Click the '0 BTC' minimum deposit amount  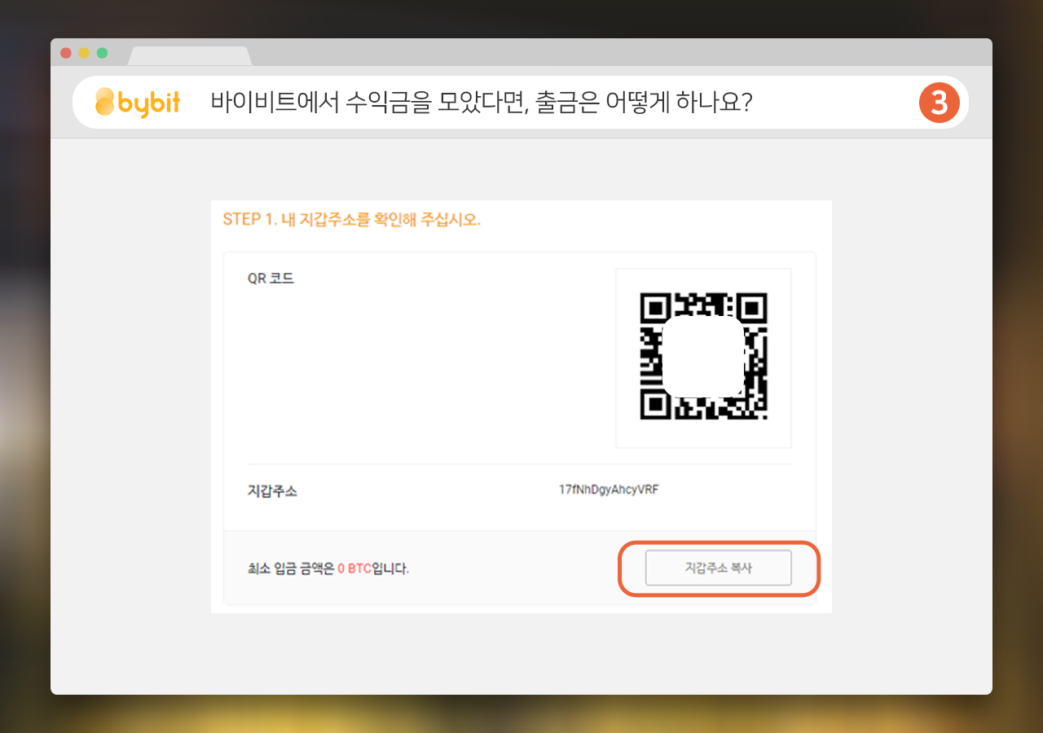click(x=354, y=568)
